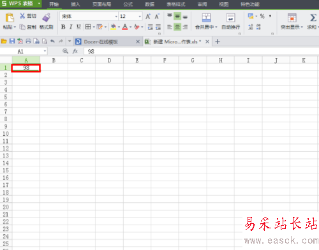Copy selection with the 复制 icon
The height and width of the screenshot is (250, 319).
click(22, 27)
